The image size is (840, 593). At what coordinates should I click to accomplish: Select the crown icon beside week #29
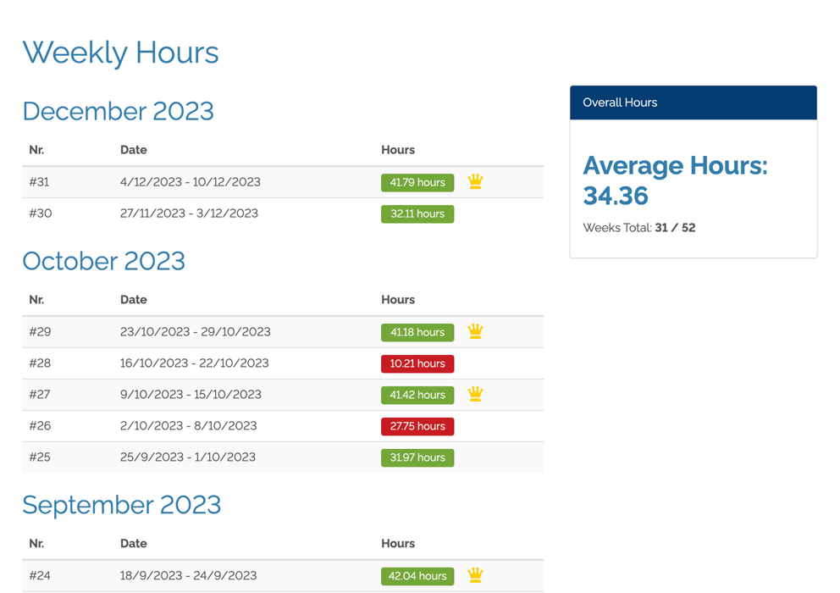475,331
